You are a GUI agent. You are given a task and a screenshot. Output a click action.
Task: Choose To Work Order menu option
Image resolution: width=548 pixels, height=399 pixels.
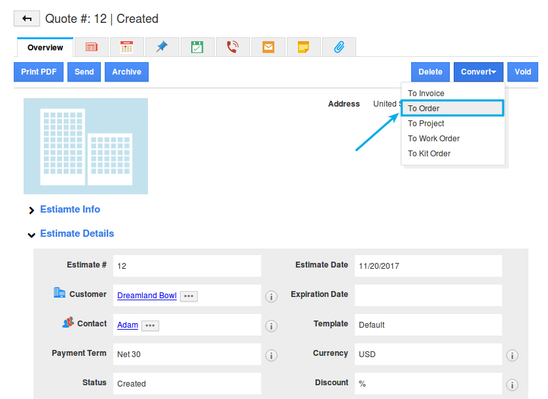(433, 139)
